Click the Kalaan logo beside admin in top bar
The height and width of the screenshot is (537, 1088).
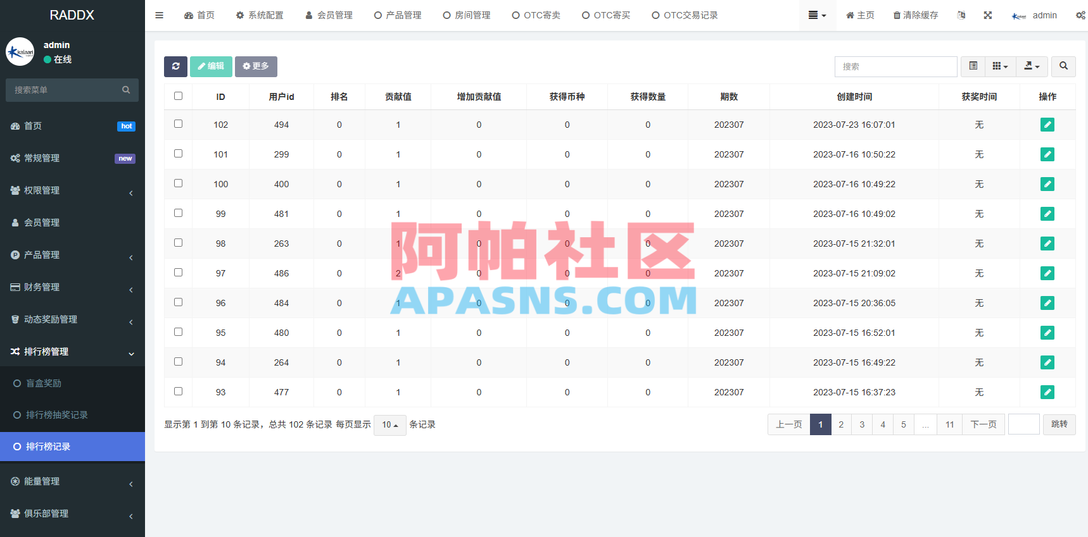pos(1019,16)
